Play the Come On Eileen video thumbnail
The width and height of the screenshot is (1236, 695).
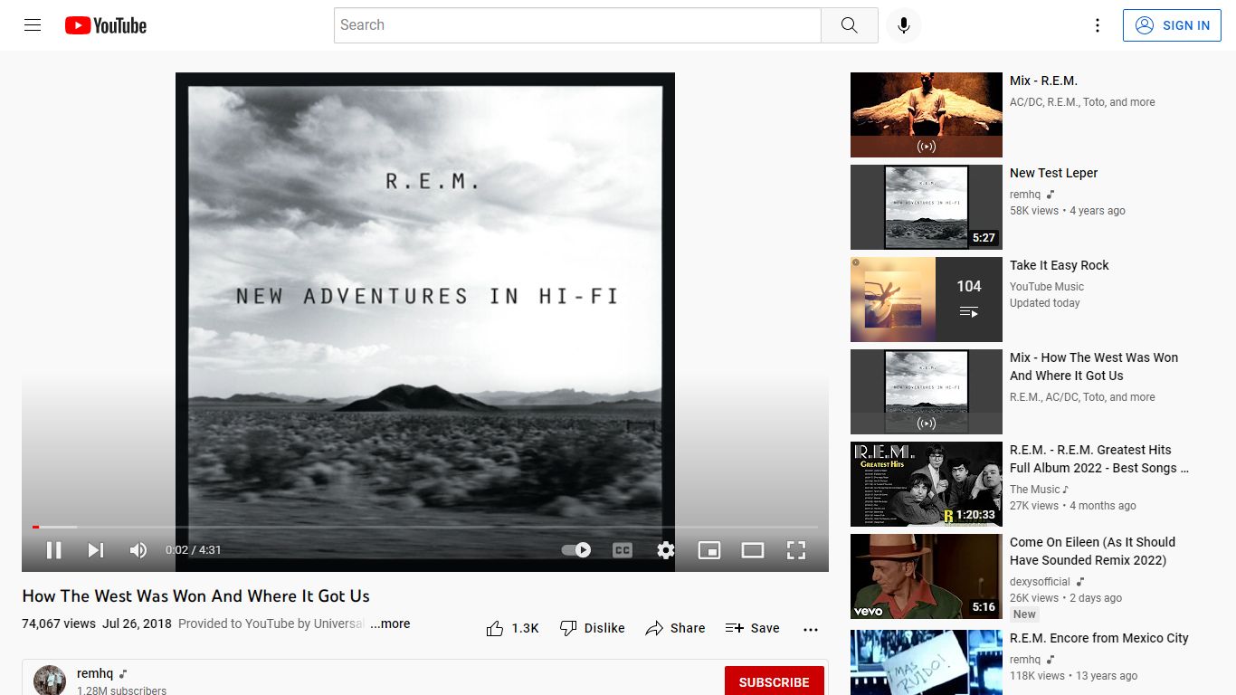tap(927, 576)
